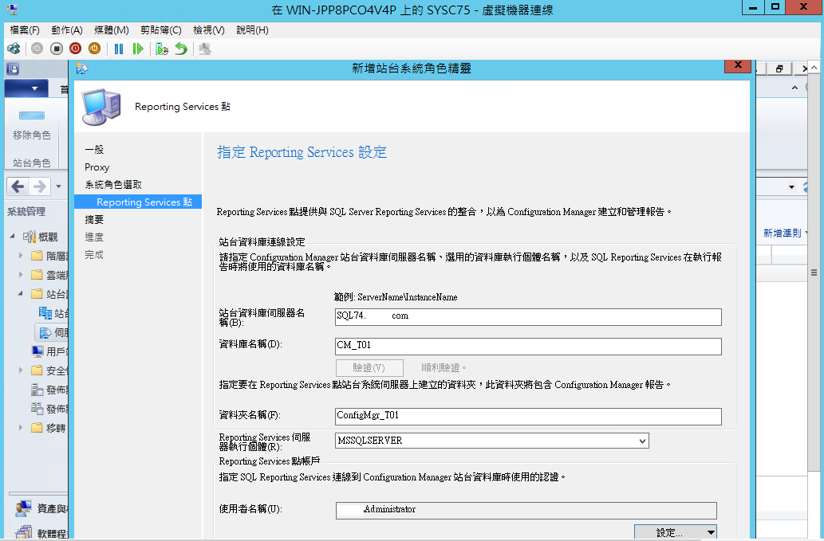824x541 pixels.
Task: Click the 系統管理 workspace heading
Action: pos(26,211)
